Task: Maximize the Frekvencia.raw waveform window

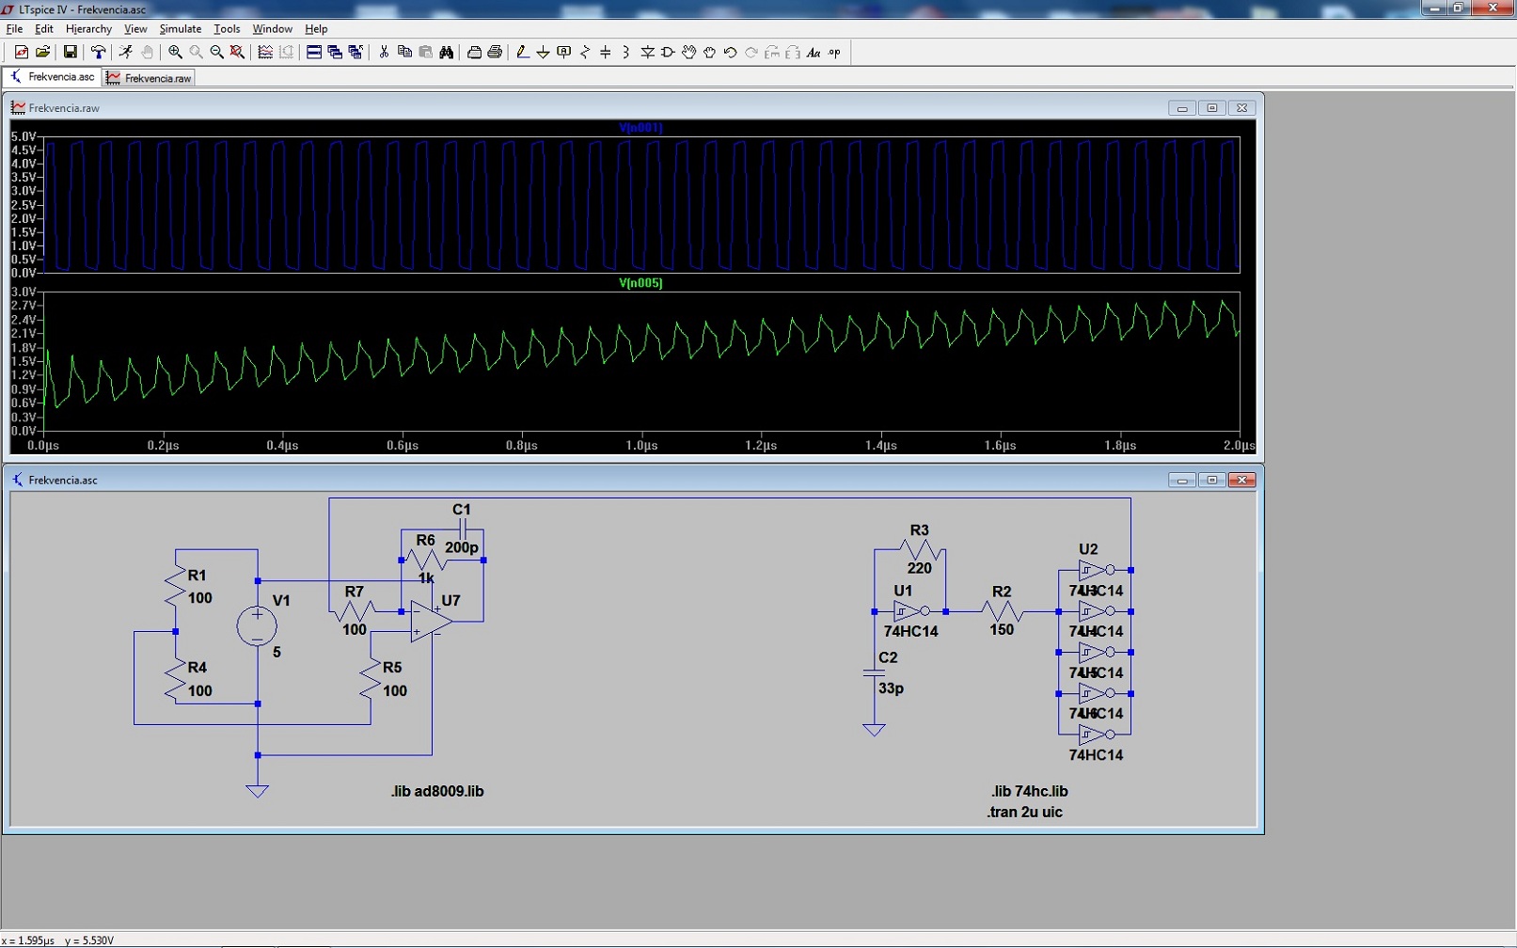Action: click(1211, 108)
